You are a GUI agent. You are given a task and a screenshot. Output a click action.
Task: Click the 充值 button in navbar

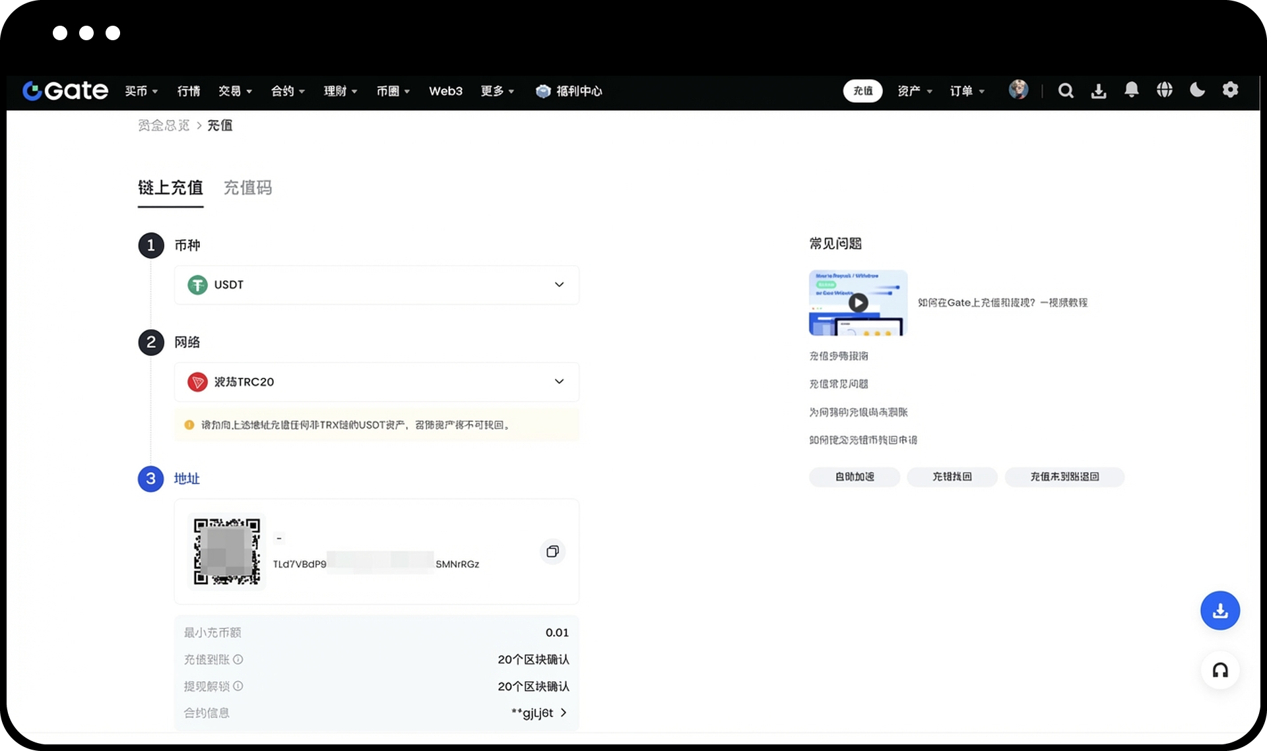click(862, 91)
